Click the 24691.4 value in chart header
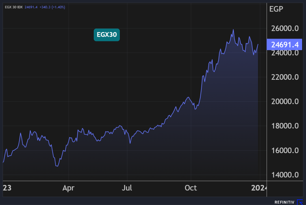Screen dimensions: 306x205 31,7
